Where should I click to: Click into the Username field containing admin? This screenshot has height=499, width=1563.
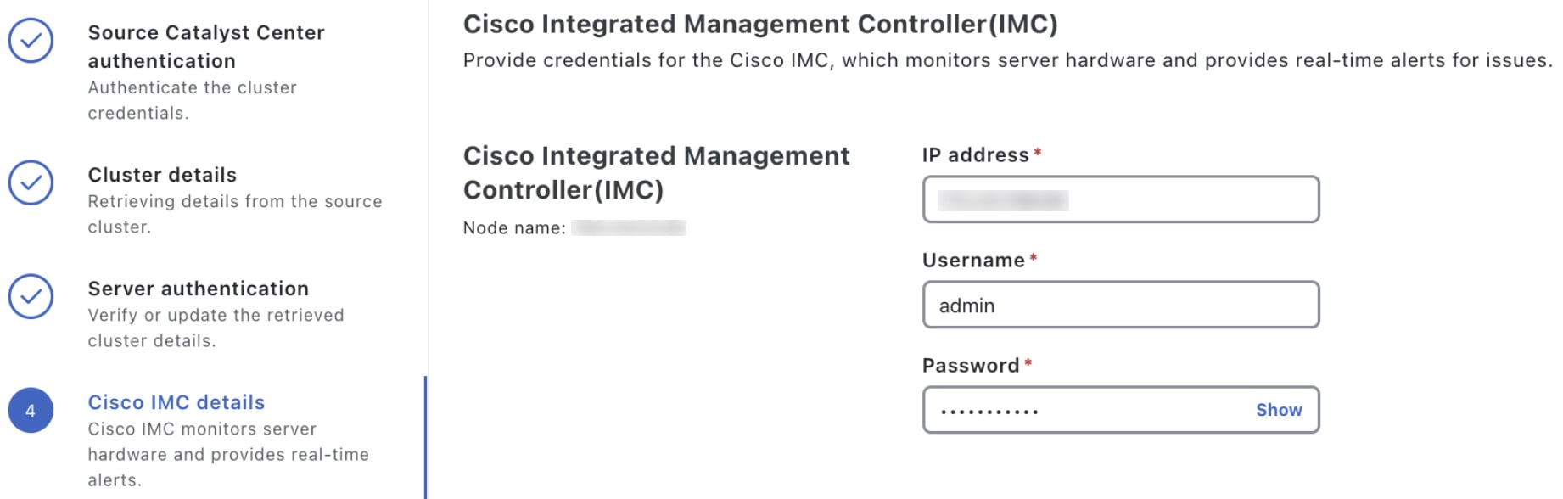click(1120, 306)
